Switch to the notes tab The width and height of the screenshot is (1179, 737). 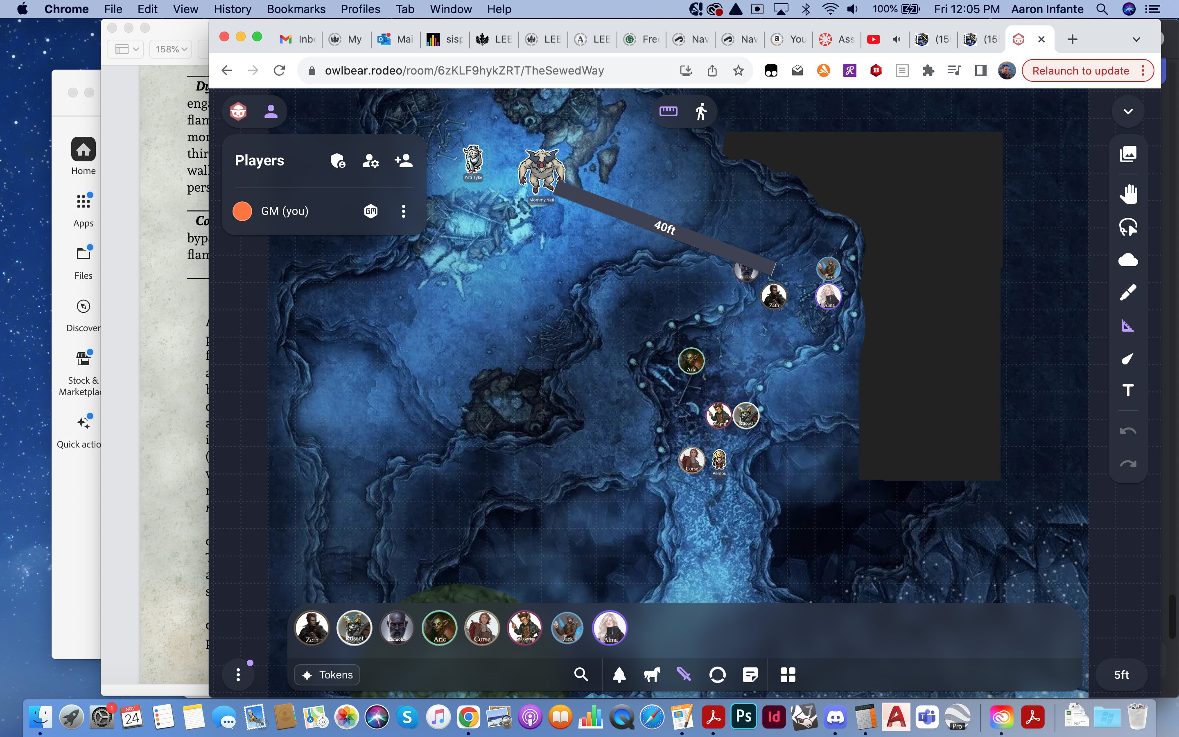click(x=750, y=675)
